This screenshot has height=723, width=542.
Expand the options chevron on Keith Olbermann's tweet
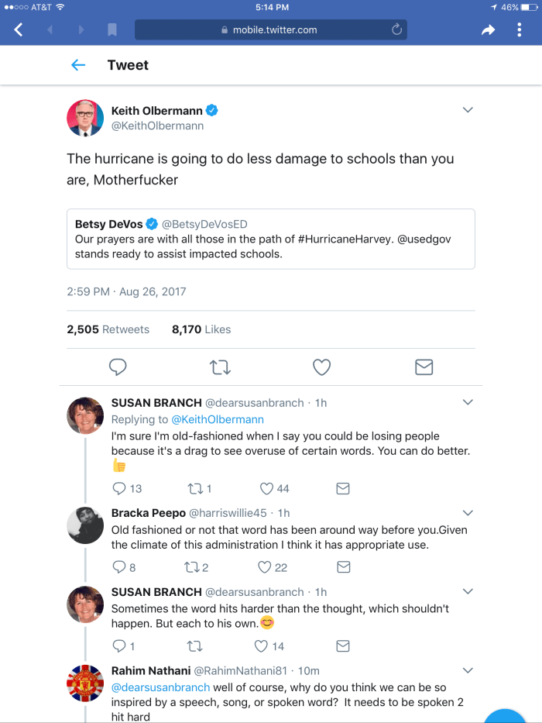468,110
